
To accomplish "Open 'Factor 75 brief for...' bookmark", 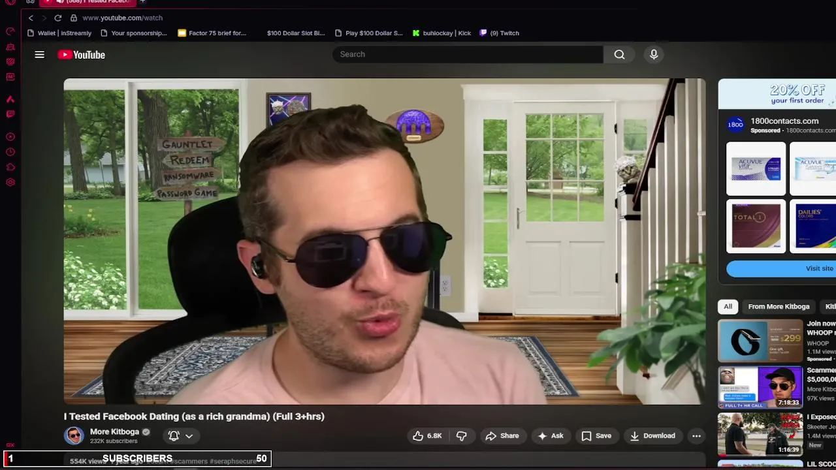I will click(212, 33).
